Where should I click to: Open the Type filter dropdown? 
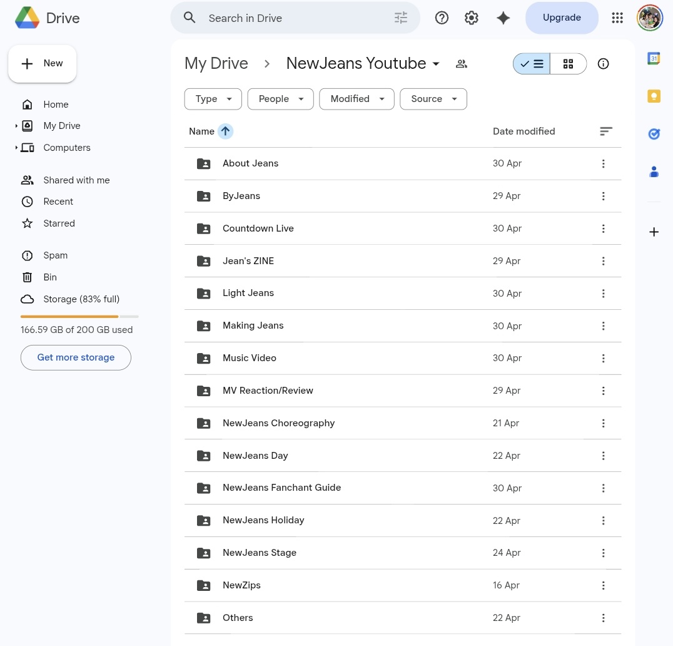tap(213, 100)
